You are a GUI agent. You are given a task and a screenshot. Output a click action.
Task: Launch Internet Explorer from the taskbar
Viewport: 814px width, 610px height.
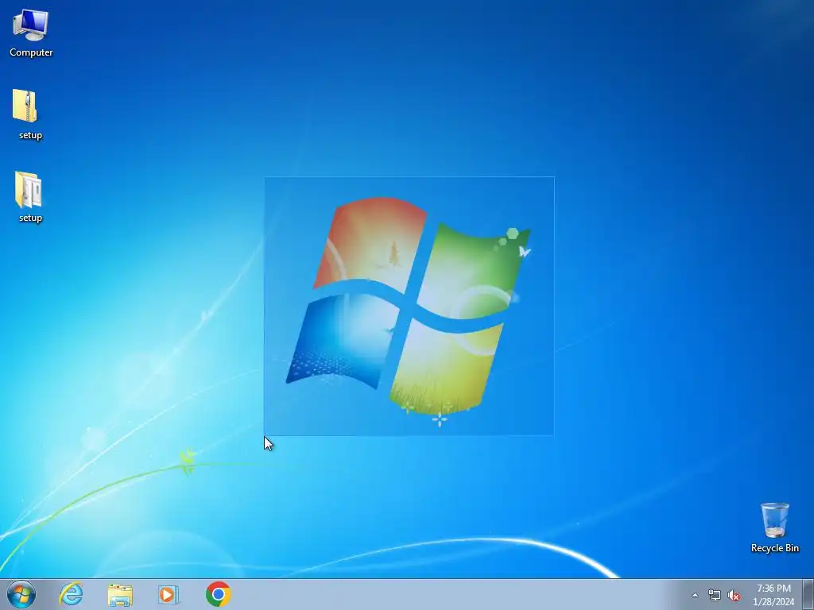71,594
